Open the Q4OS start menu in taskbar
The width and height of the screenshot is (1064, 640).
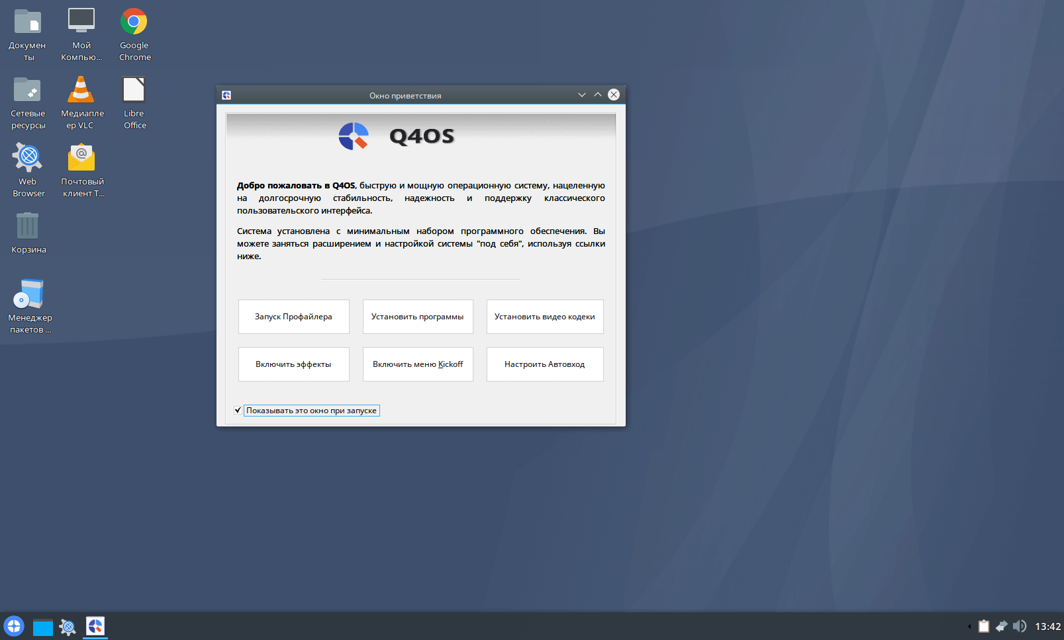14,626
